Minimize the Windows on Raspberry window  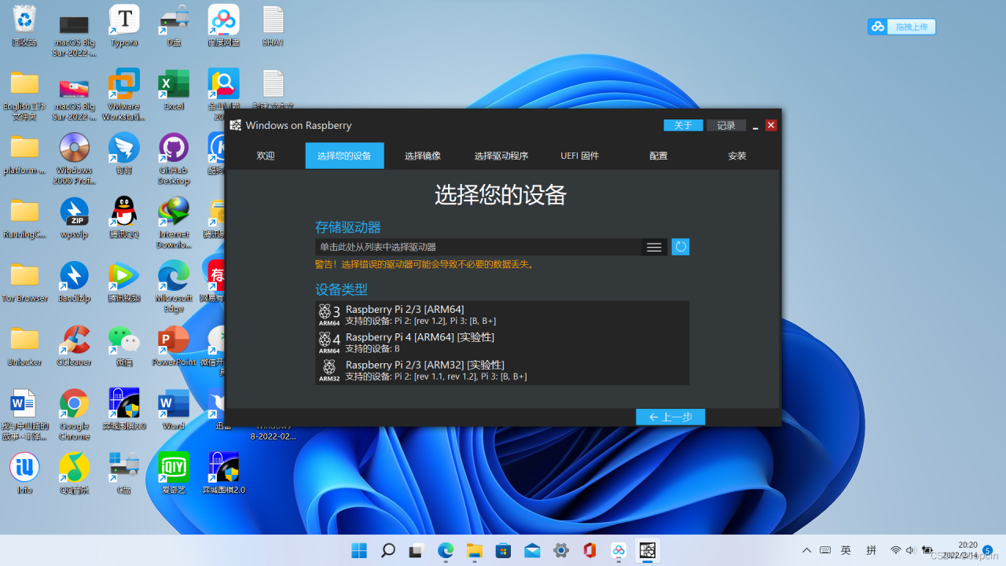755,126
